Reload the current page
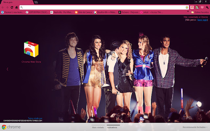This screenshot has width=210, height=131. tap(12, 8)
